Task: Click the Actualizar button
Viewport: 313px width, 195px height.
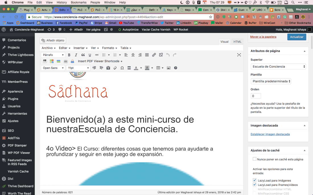Action: click(x=296, y=37)
